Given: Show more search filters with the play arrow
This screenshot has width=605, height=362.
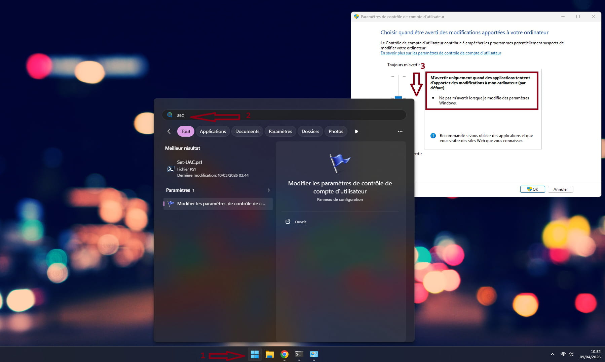Looking at the screenshot, I should tap(356, 131).
